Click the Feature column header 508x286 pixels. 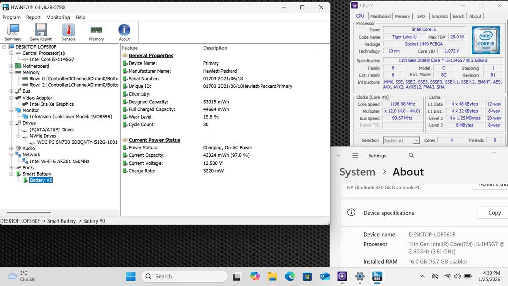[x=130, y=48]
